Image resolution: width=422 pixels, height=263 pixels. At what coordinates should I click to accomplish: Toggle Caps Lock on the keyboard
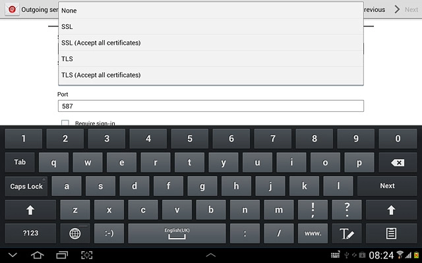(x=26, y=186)
